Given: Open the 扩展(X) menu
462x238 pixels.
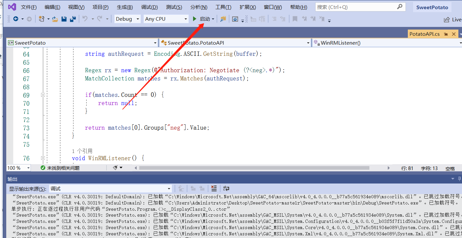Looking at the screenshot, I should coord(248,7).
